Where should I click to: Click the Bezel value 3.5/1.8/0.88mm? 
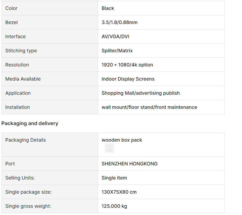tap(119, 22)
